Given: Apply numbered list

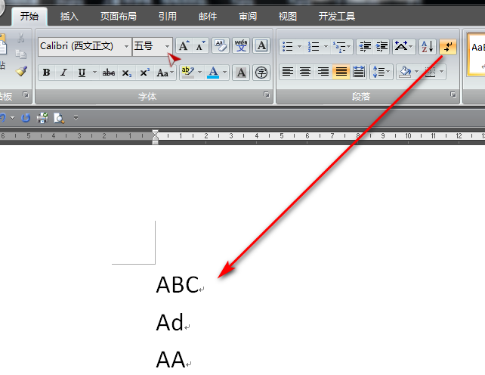Looking at the screenshot, I should (314, 46).
